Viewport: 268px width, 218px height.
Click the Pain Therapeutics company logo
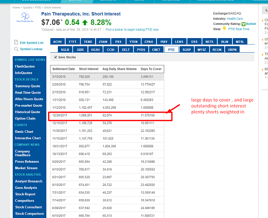coord(25,17)
